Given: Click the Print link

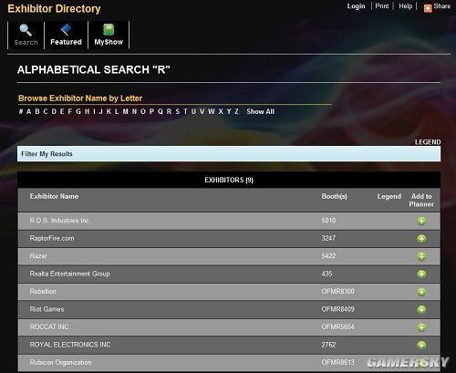Looking at the screenshot, I should (x=382, y=6).
